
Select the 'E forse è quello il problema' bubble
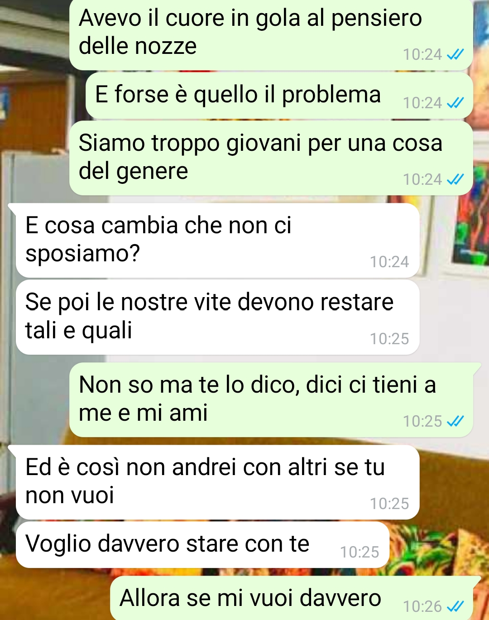coord(279,96)
